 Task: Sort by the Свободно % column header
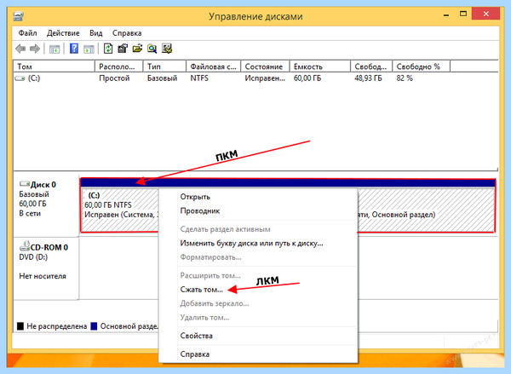point(422,66)
